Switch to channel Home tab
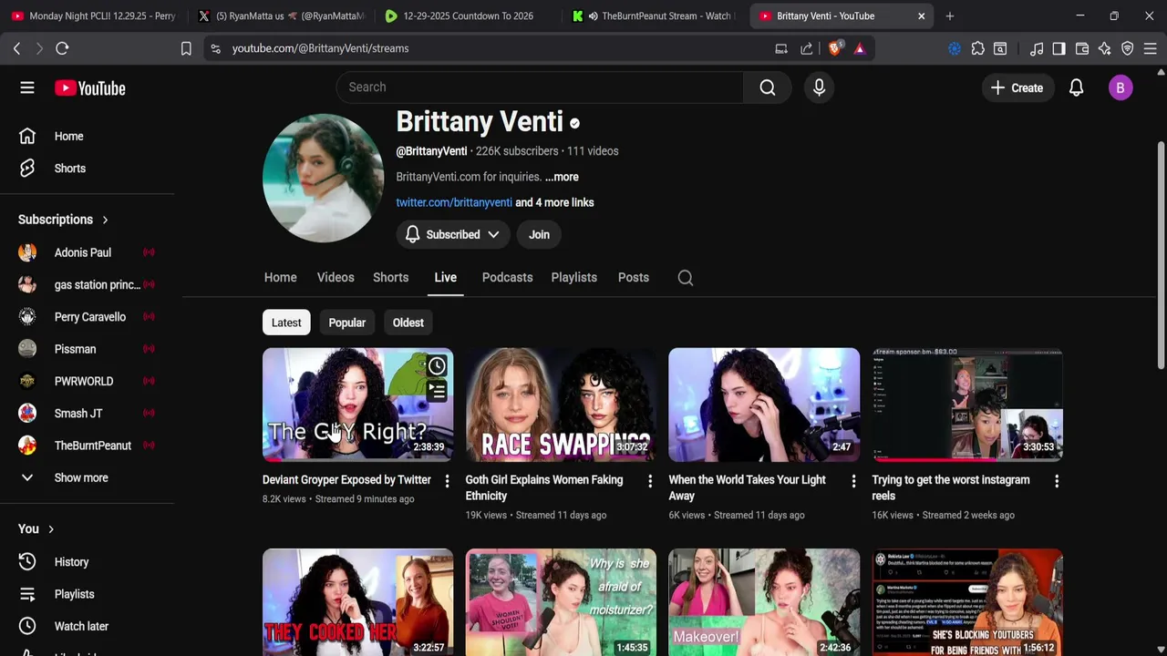 point(280,278)
